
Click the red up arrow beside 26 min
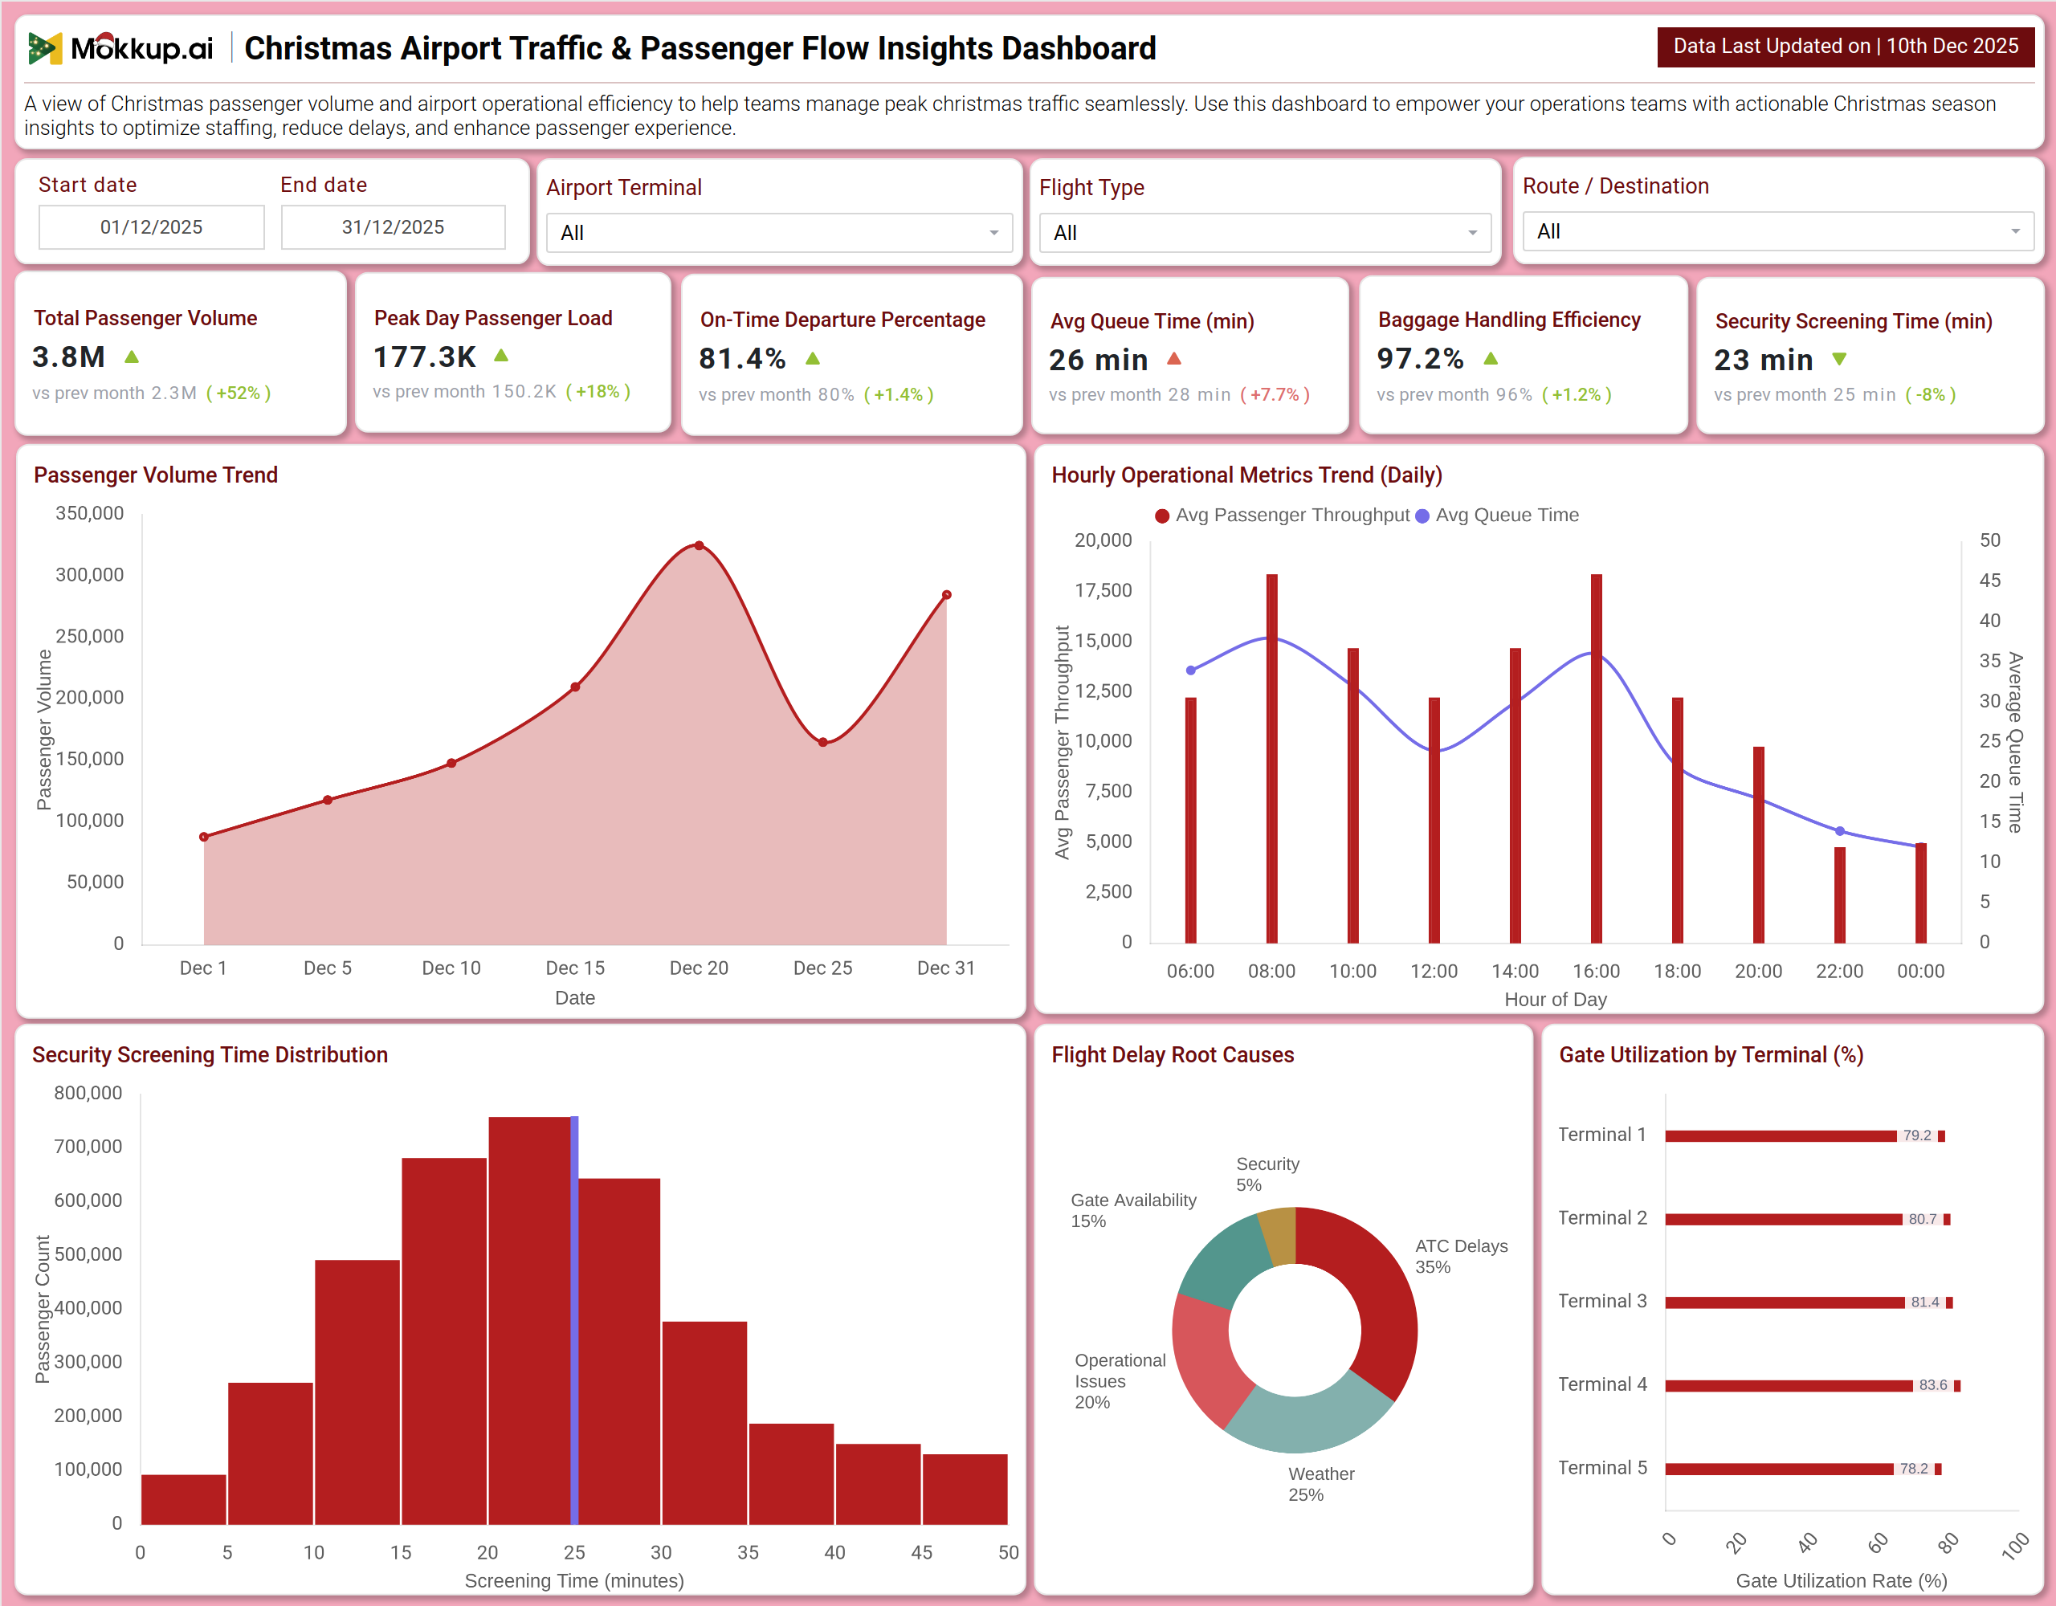1174,359
